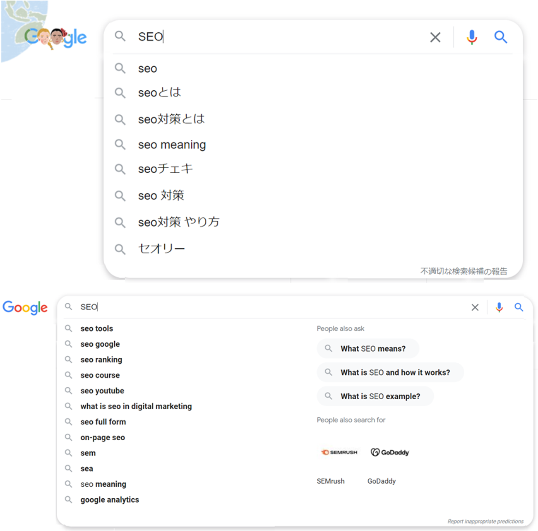538x531 pixels.
Task: Select the 'seo meaning' suggestion
Action: point(172,144)
